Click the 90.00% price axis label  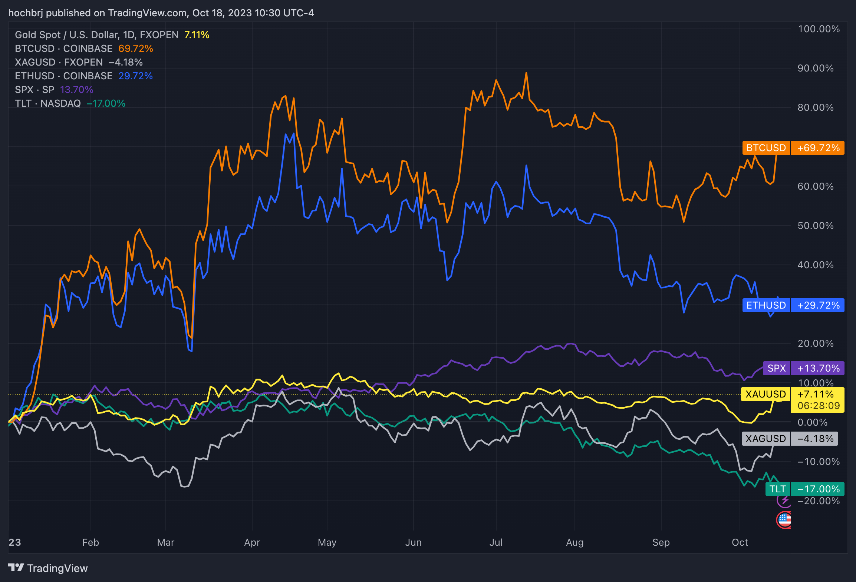[816, 68]
